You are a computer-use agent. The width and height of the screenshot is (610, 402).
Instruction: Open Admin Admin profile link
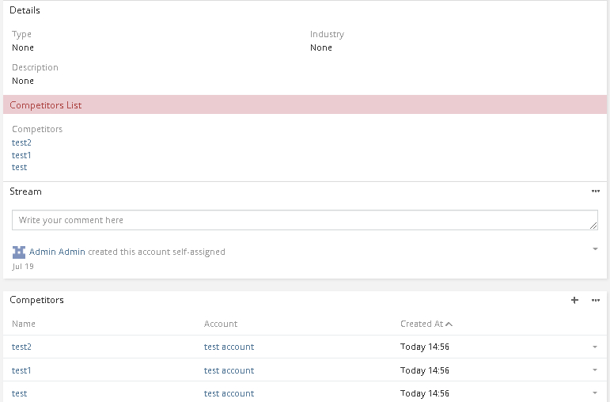(x=57, y=252)
